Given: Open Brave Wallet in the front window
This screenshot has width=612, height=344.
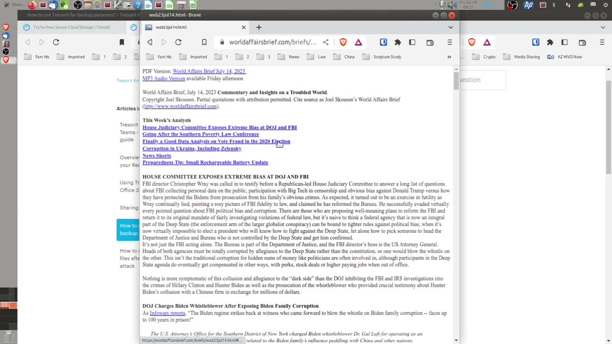Looking at the screenshot, I should (430, 43).
